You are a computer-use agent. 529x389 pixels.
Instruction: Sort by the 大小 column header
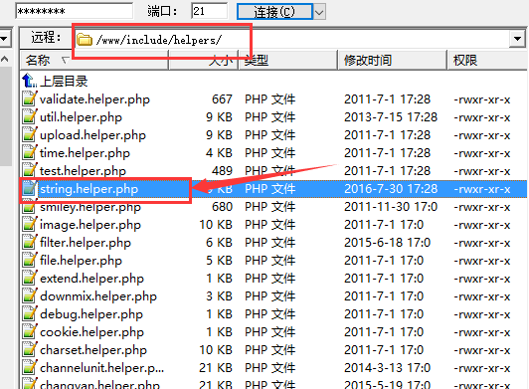(204, 61)
